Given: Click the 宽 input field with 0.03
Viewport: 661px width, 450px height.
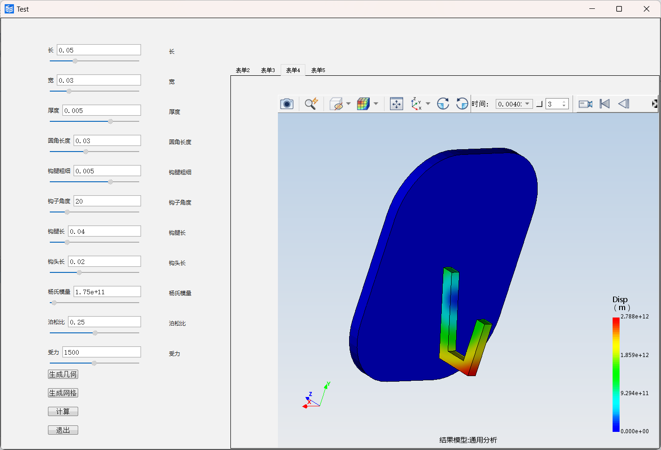Looking at the screenshot, I should point(99,80).
